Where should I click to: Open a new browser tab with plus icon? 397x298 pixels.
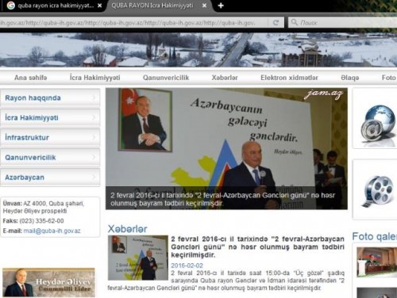click(221, 6)
